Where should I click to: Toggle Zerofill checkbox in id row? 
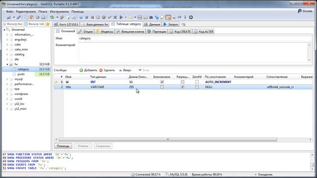coord(197,82)
